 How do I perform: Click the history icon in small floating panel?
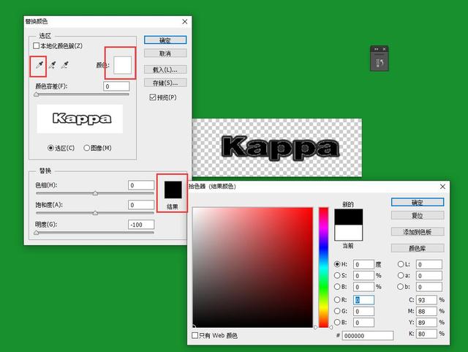point(380,63)
